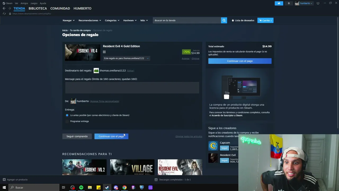Go to Inicio breadcrumb
This screenshot has height=191, width=339.
[65, 31]
